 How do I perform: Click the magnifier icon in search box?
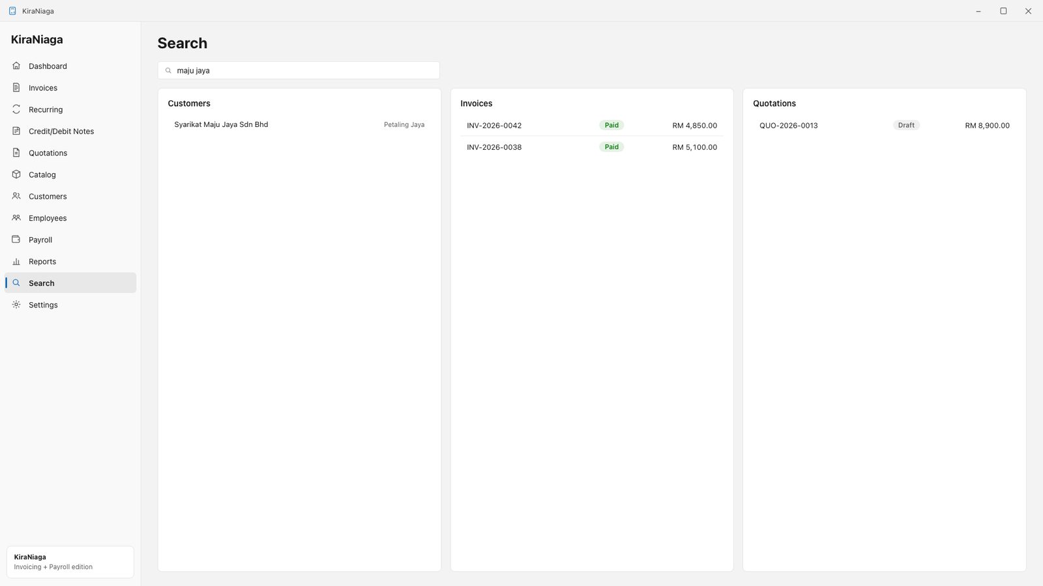click(x=168, y=70)
